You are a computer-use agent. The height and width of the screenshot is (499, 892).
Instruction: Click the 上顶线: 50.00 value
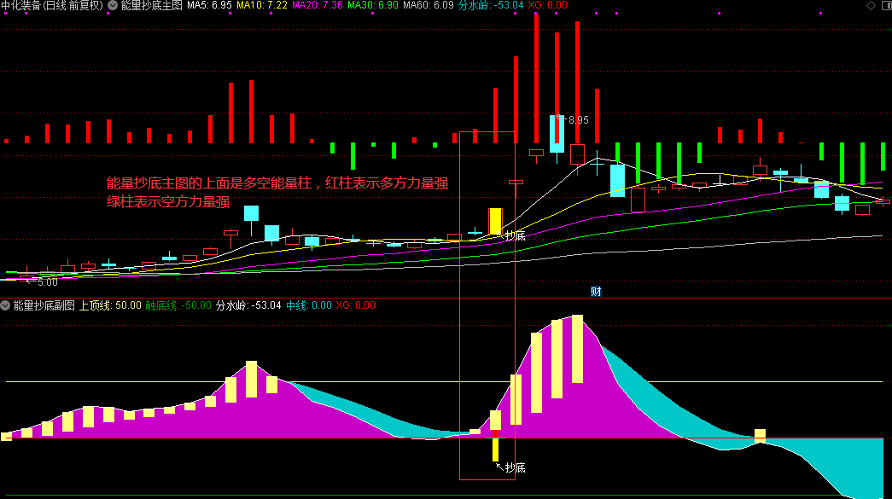110,305
